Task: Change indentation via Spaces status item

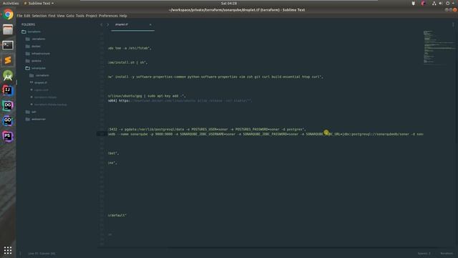Action: tap(424, 253)
